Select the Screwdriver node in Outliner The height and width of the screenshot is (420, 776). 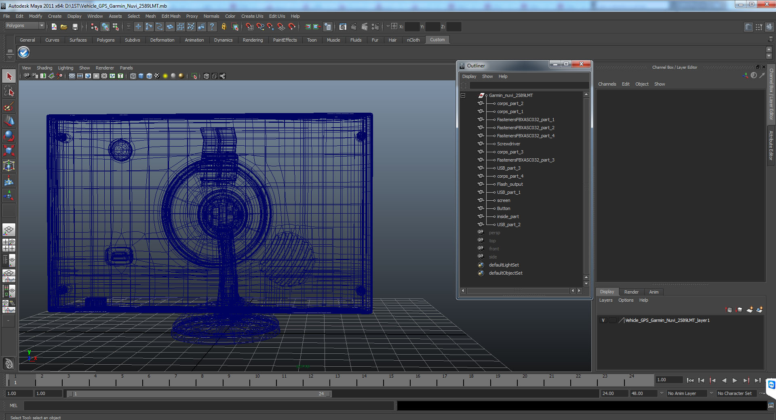508,144
